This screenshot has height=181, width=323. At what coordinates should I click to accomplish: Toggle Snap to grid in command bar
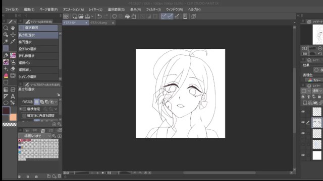tap(177, 17)
